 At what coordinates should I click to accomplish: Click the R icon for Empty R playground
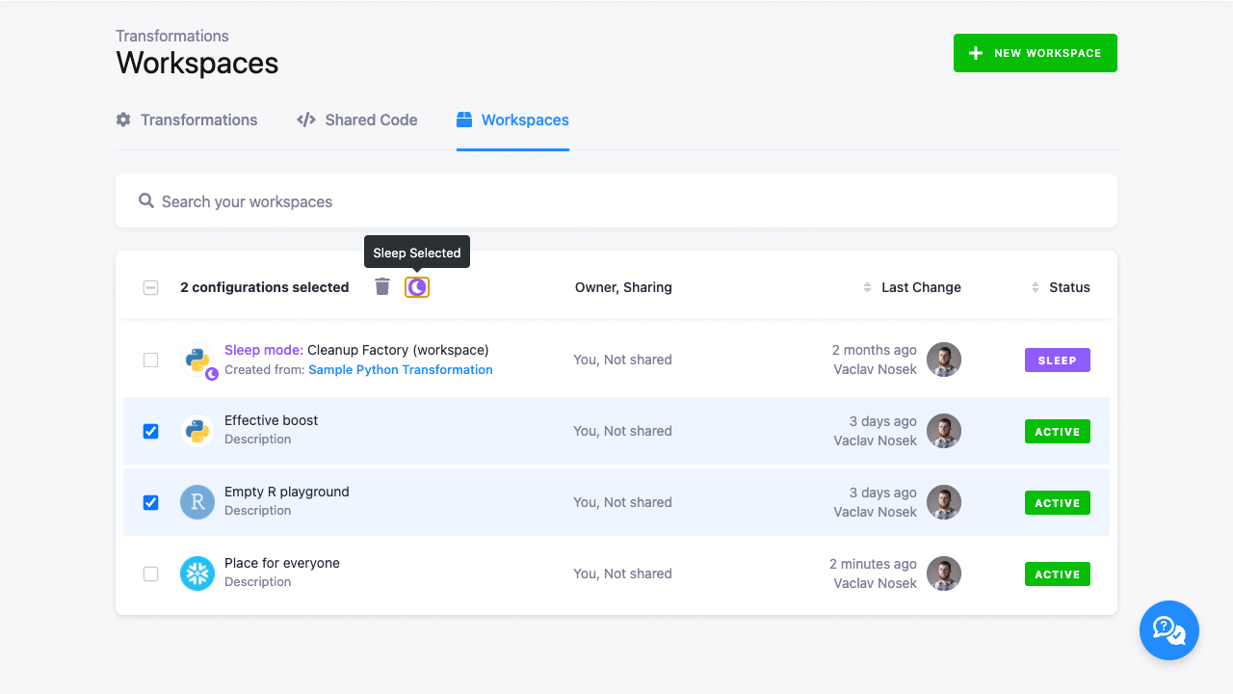point(197,502)
